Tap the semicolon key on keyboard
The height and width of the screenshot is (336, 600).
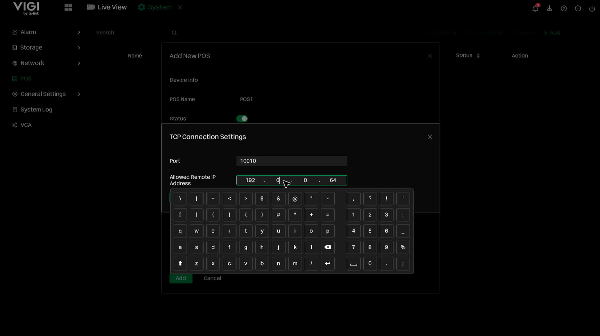403,263
